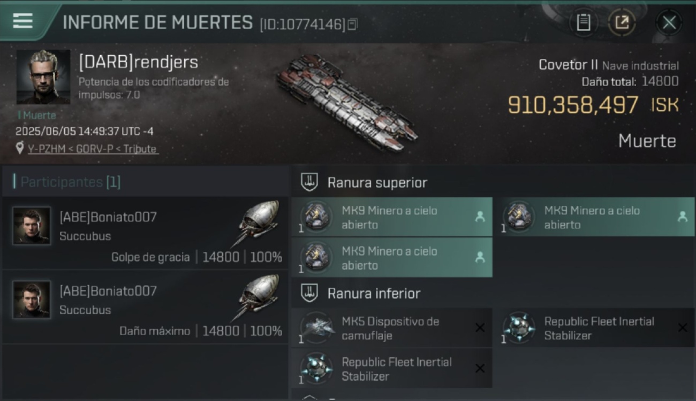Click MK5 Dispositivo de camuflaje module
The image size is (696, 401).
click(x=392, y=328)
